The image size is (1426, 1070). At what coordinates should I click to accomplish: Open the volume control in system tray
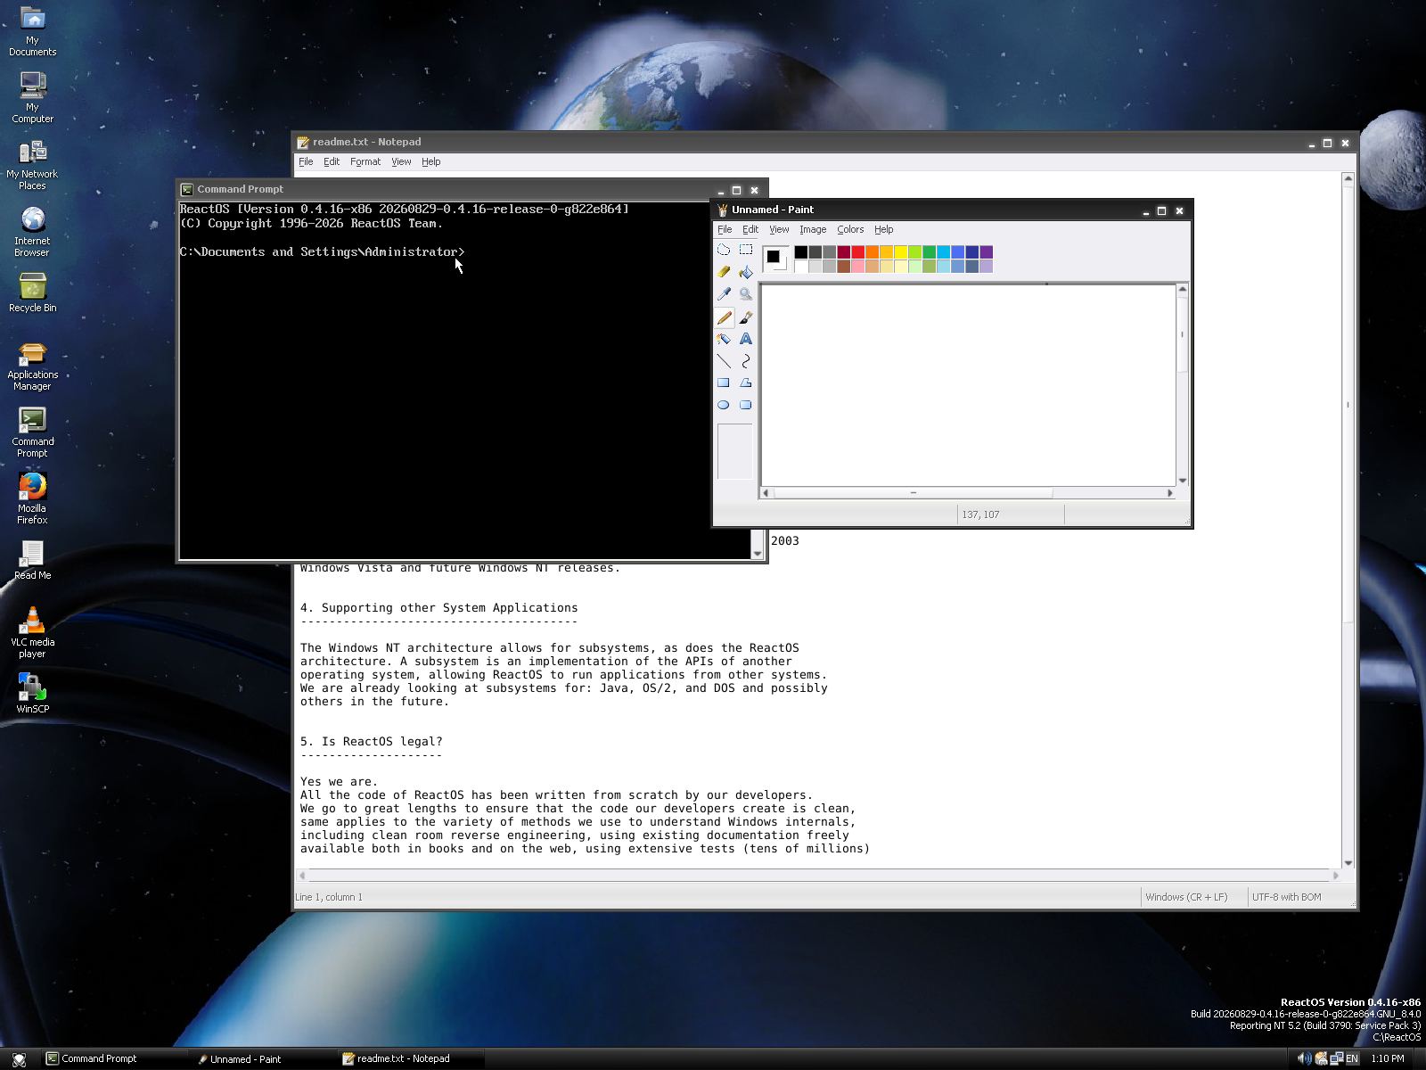(1304, 1058)
